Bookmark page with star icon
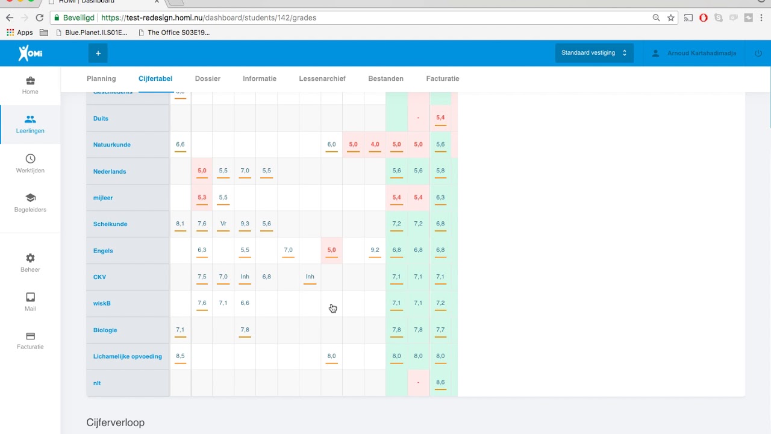Viewport: 771px width, 434px height. [x=671, y=18]
